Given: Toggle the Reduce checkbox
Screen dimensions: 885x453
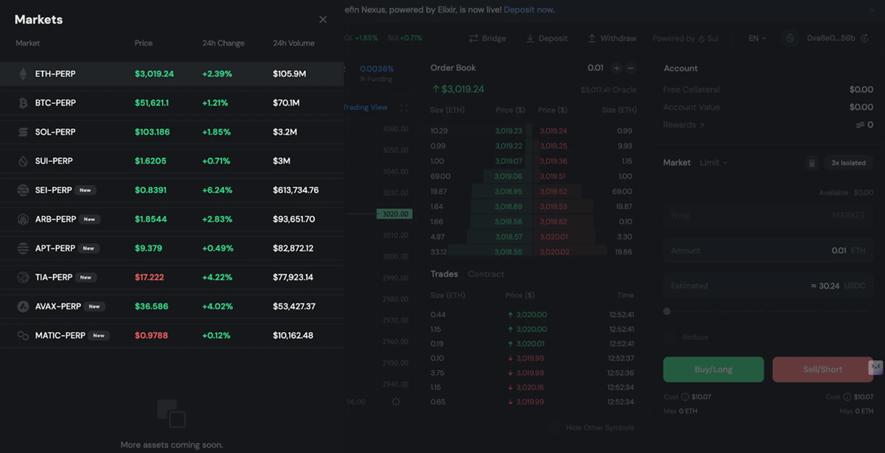Looking at the screenshot, I should (x=671, y=337).
